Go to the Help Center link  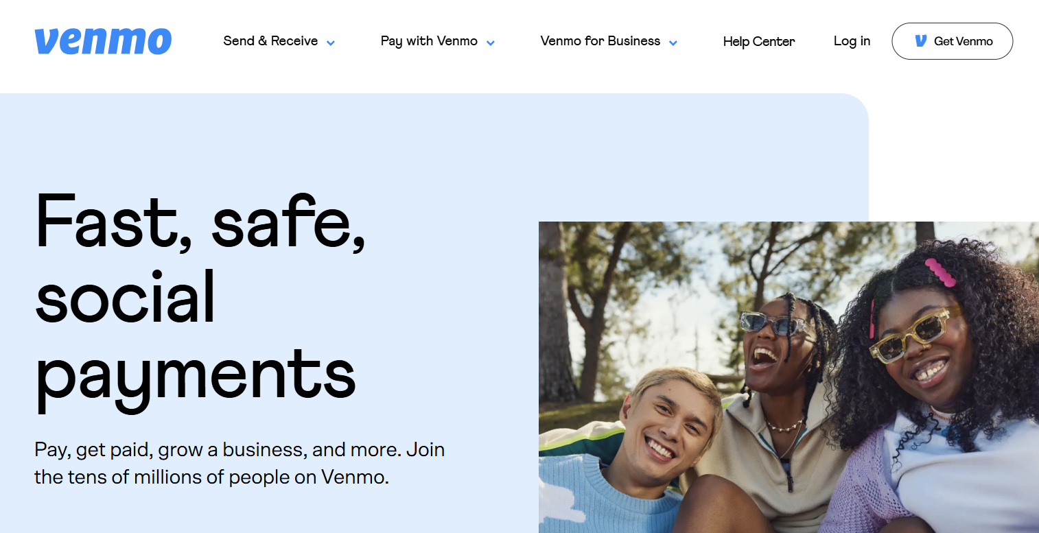coord(759,42)
